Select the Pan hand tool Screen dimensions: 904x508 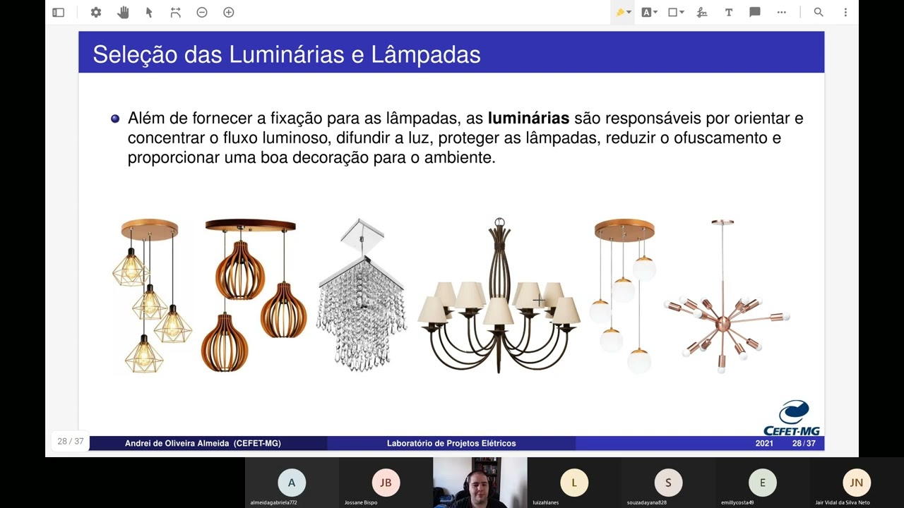123,12
